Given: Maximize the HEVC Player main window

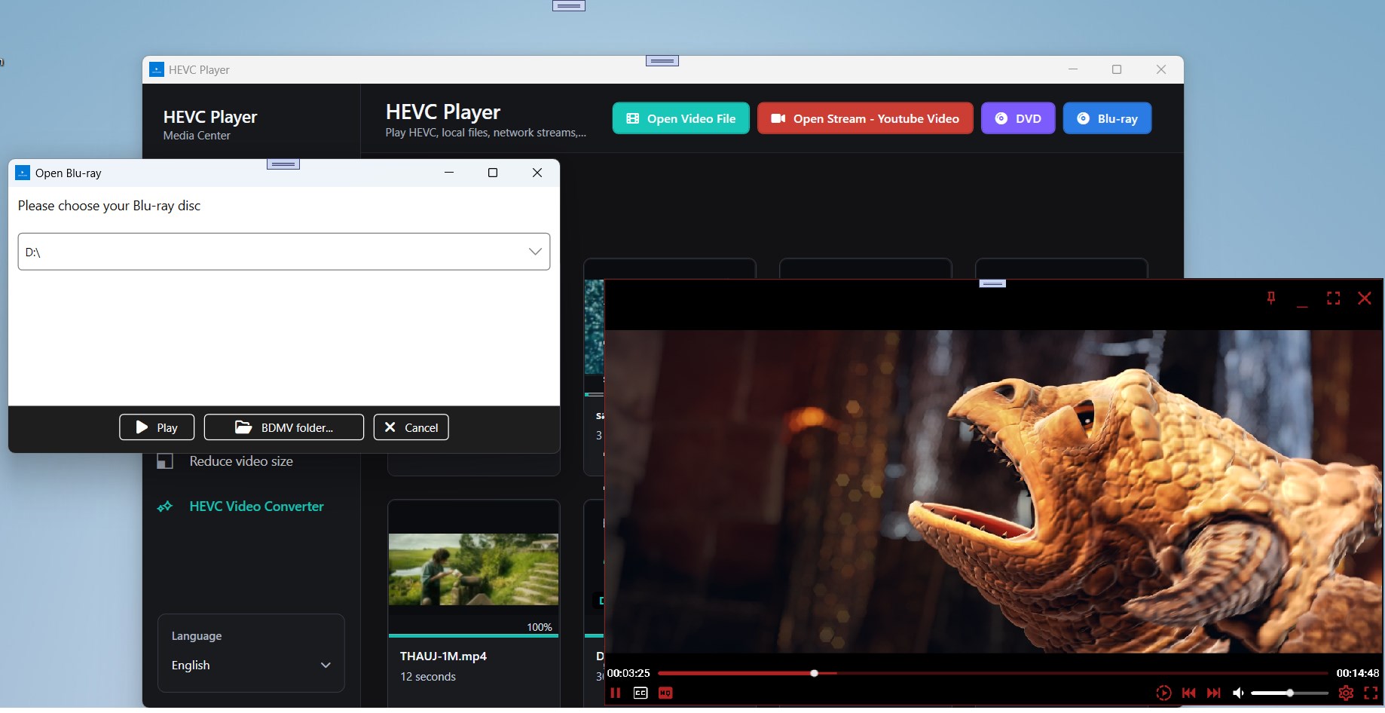Looking at the screenshot, I should point(1117,69).
